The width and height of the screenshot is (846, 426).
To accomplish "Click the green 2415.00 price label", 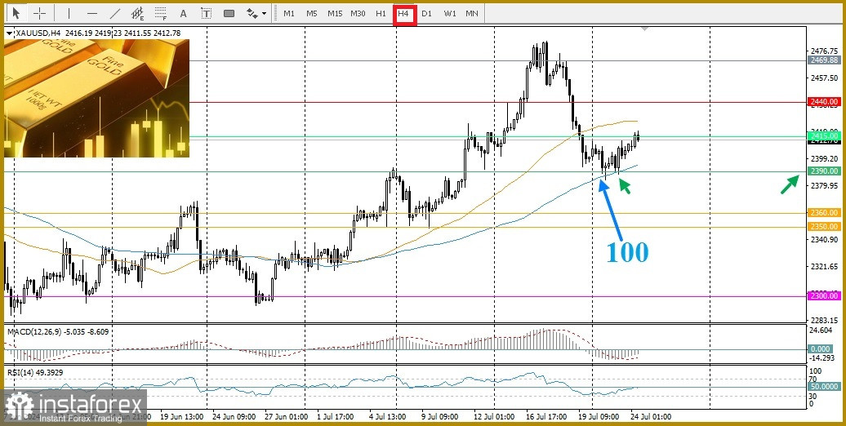I will 824,135.
